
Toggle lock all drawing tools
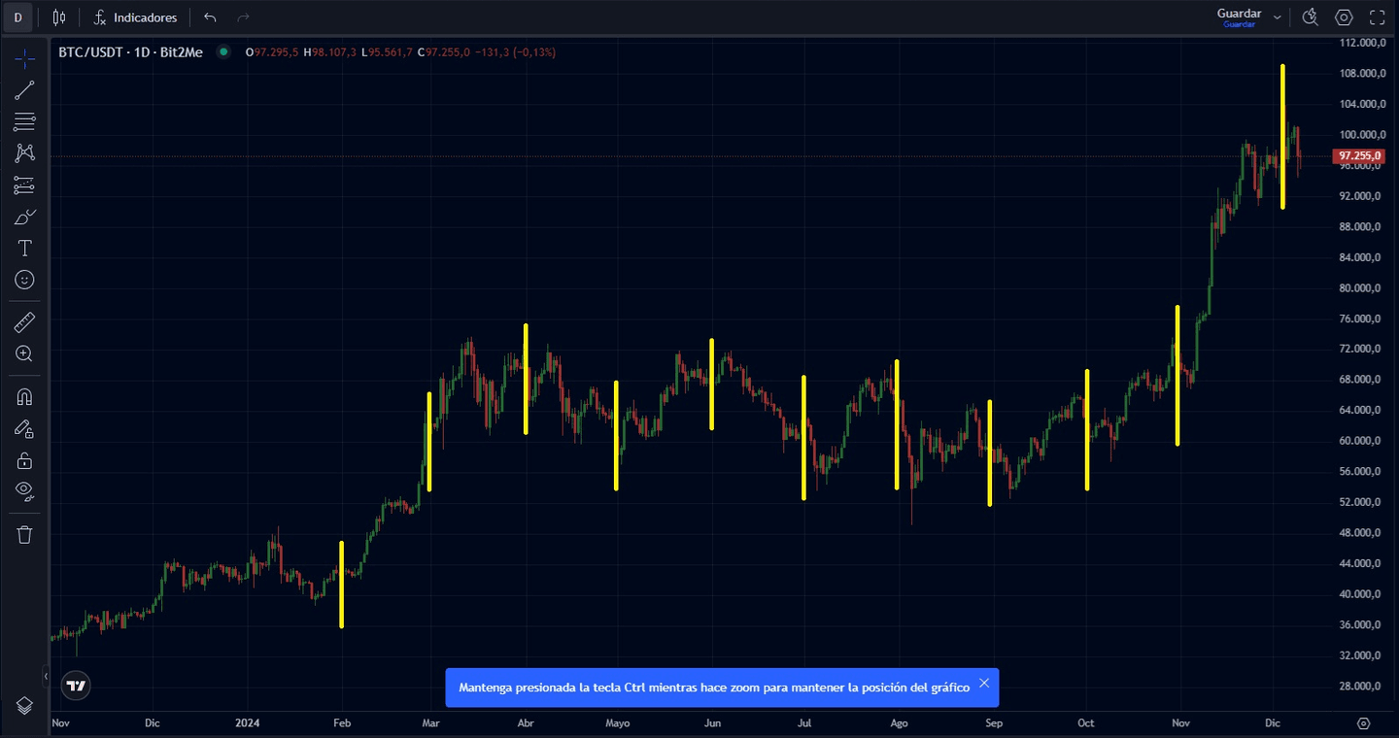[x=24, y=460]
